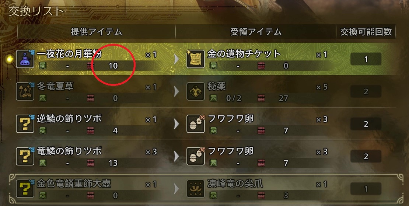Click the 逆鱗の飾りツボ question mark icon
This screenshot has width=409, height=206.
(x=25, y=124)
